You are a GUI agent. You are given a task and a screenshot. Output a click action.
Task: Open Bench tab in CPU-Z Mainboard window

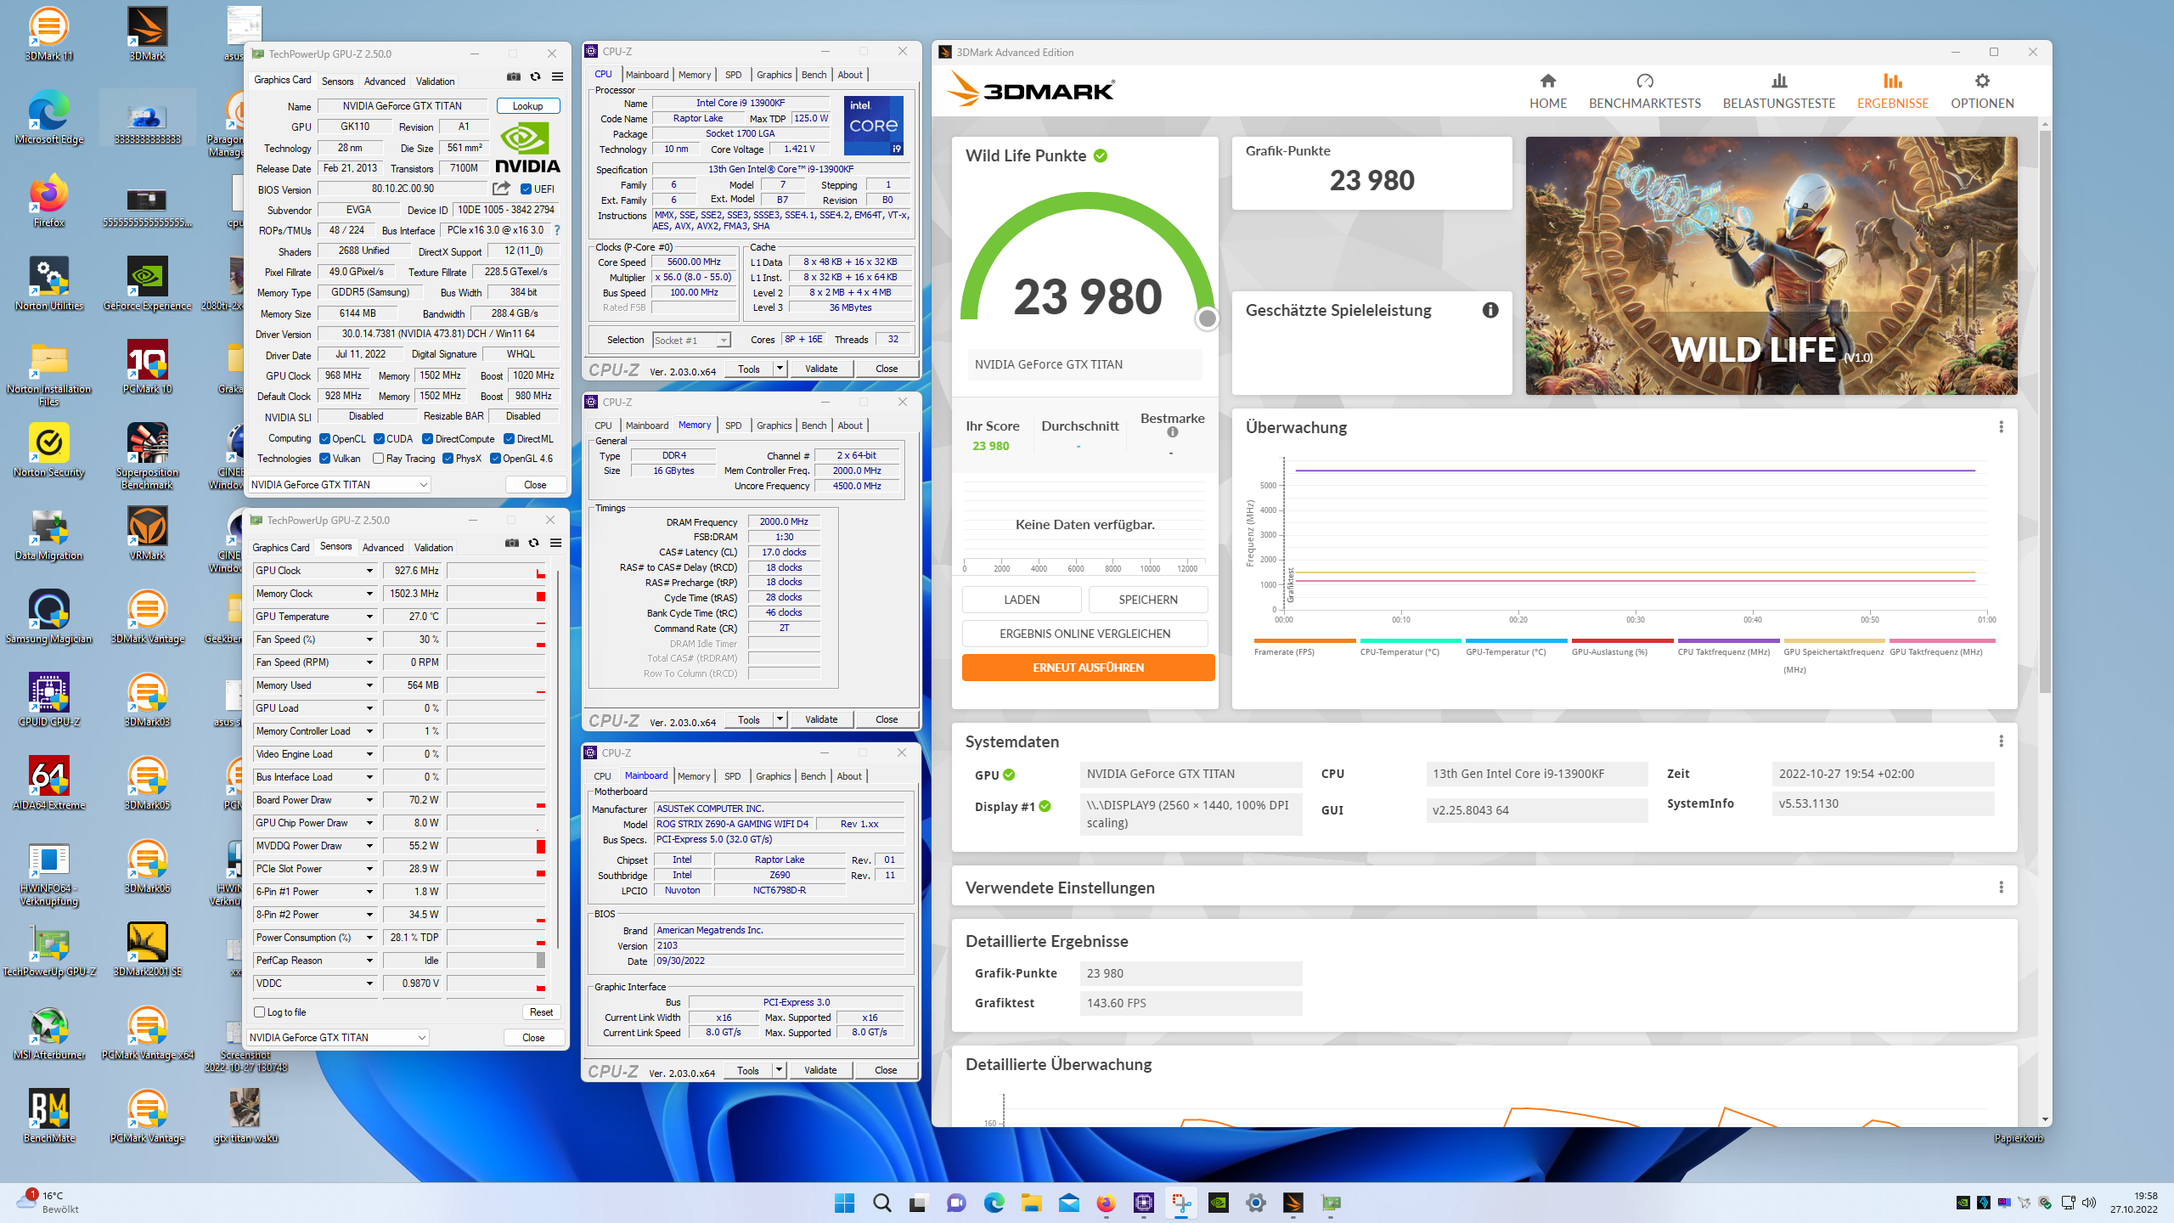pyautogui.click(x=813, y=776)
